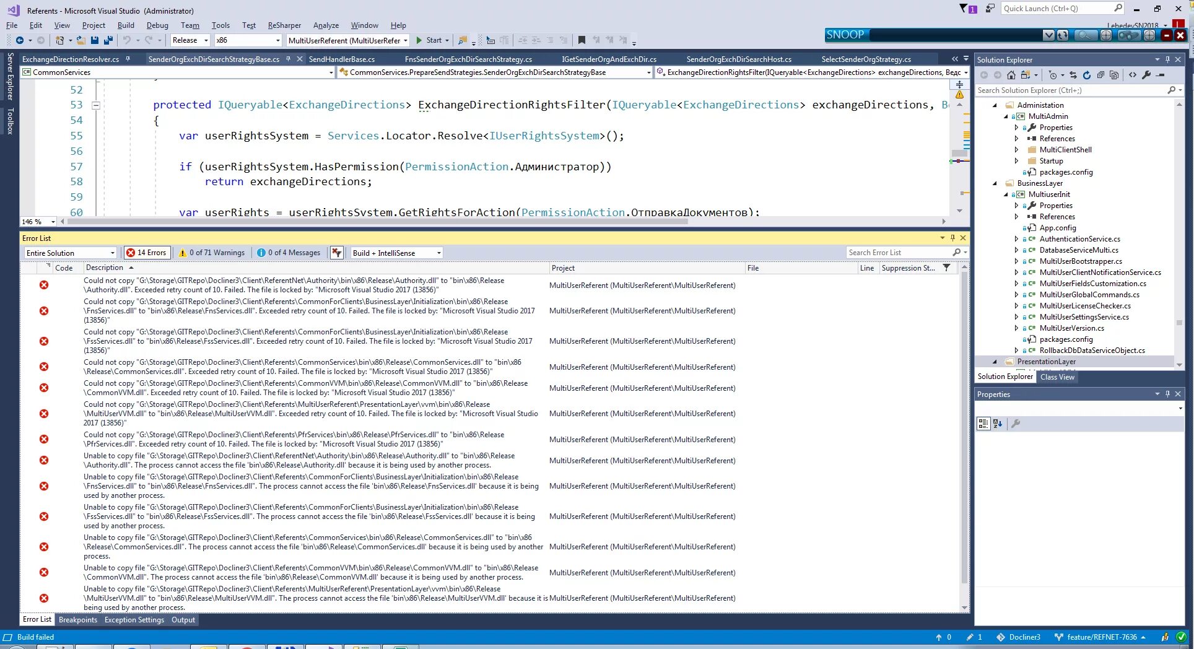Open the Build menu
Screen dimensions: 1194x649
(x=126, y=25)
